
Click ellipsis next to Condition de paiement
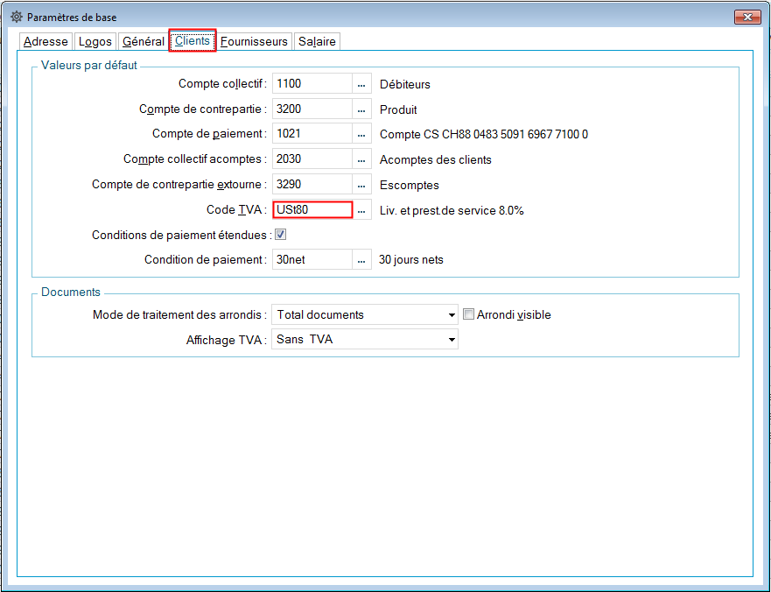coord(361,260)
